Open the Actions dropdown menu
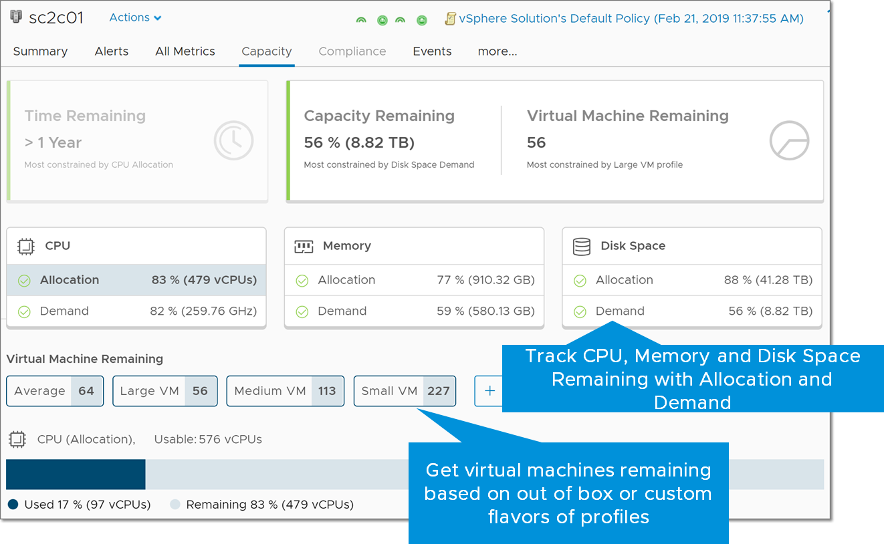 click(135, 17)
